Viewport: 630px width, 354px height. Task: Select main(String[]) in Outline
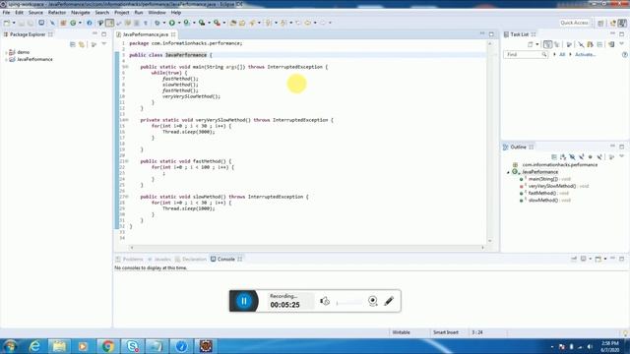click(x=543, y=179)
